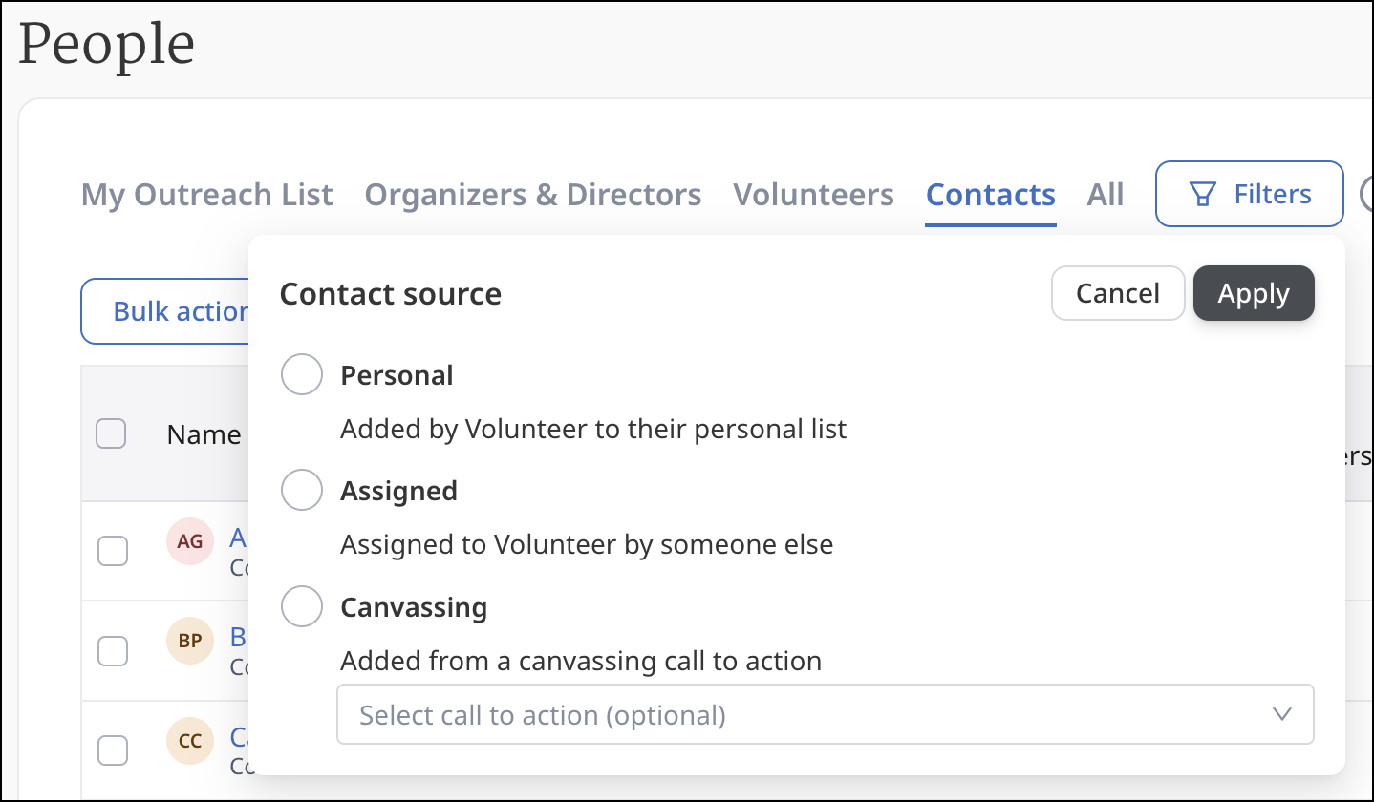Open the Bulk actions button
The width and height of the screenshot is (1374, 802).
coord(172,311)
